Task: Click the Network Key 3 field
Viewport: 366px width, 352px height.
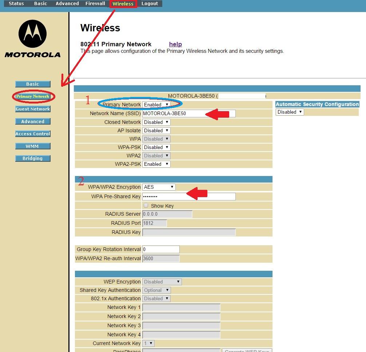Action: pos(181,326)
